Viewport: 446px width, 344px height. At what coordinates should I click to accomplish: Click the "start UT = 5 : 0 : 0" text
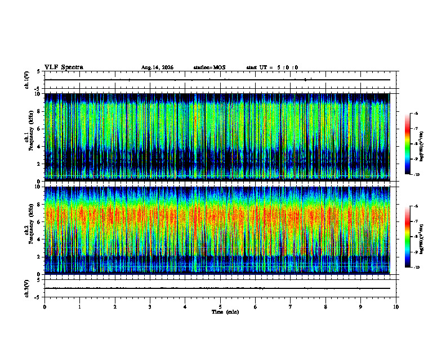pos(272,67)
